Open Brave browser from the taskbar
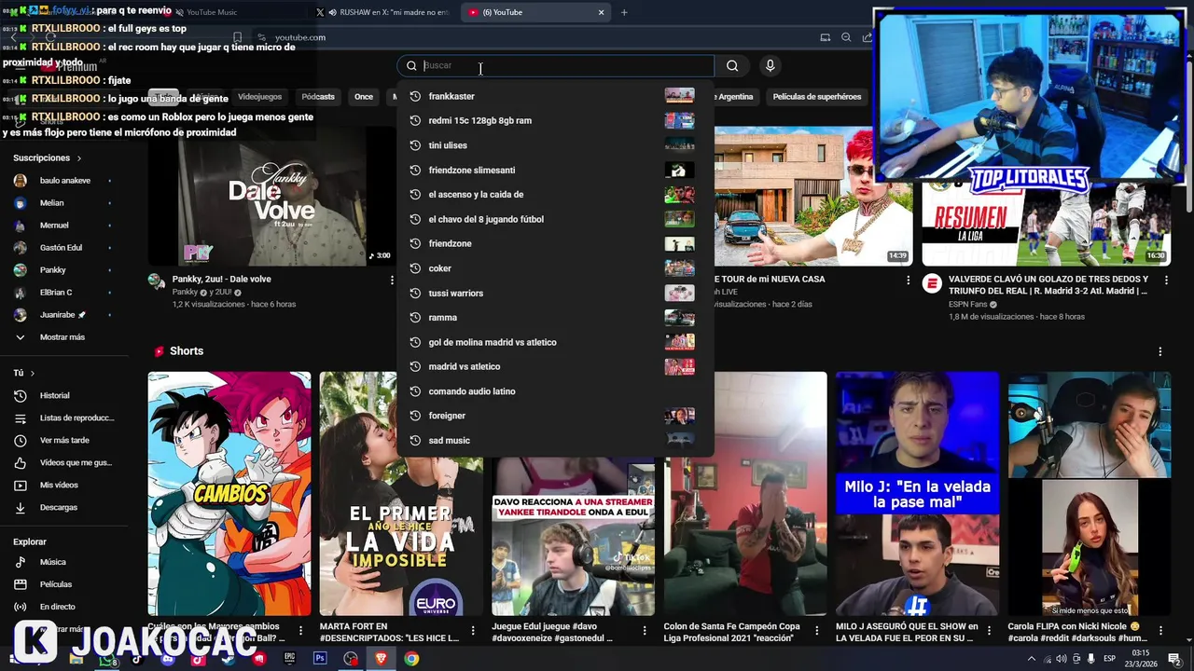This screenshot has height=671, width=1194. pos(381,659)
